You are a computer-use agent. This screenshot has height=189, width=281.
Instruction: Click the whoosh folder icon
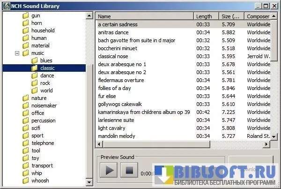(x=26, y=181)
